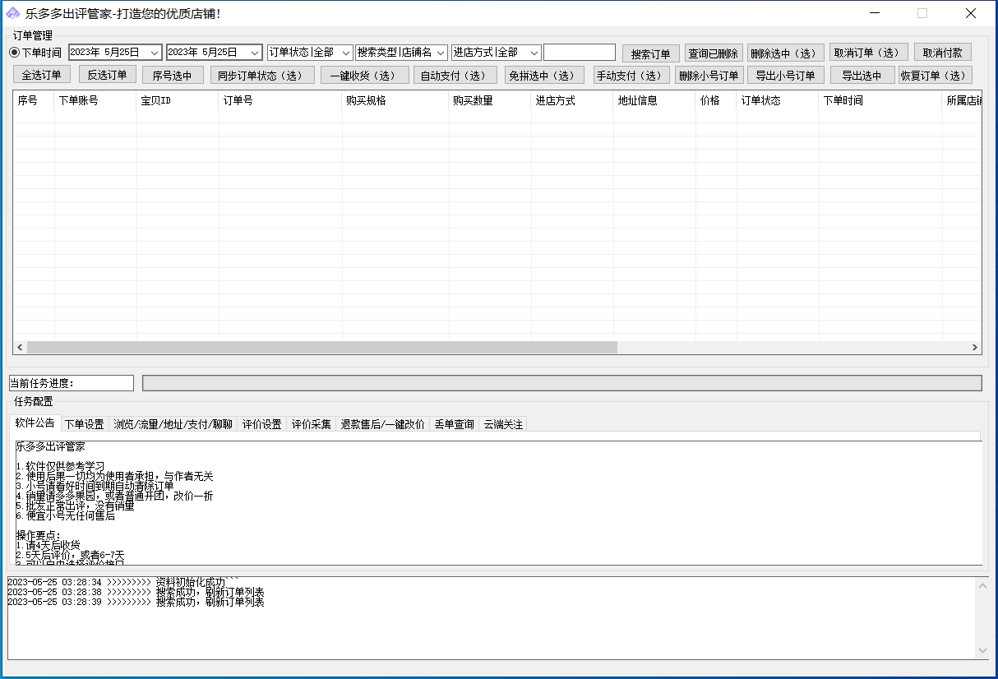
Task: Click the announcement line 1.软件仅供参考学习
Action: [58, 466]
